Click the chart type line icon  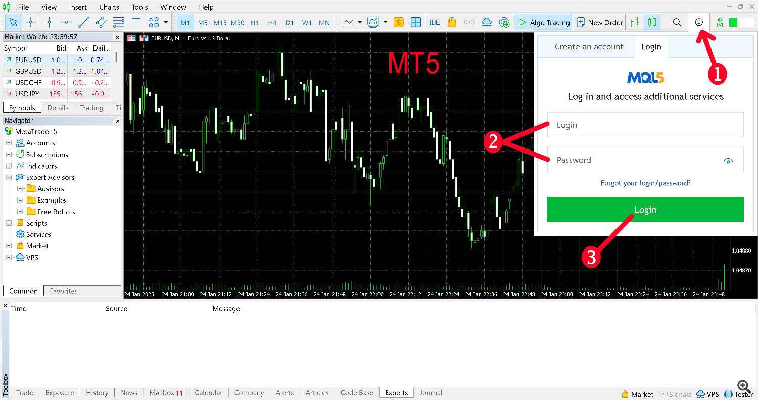pyautogui.click(x=348, y=22)
